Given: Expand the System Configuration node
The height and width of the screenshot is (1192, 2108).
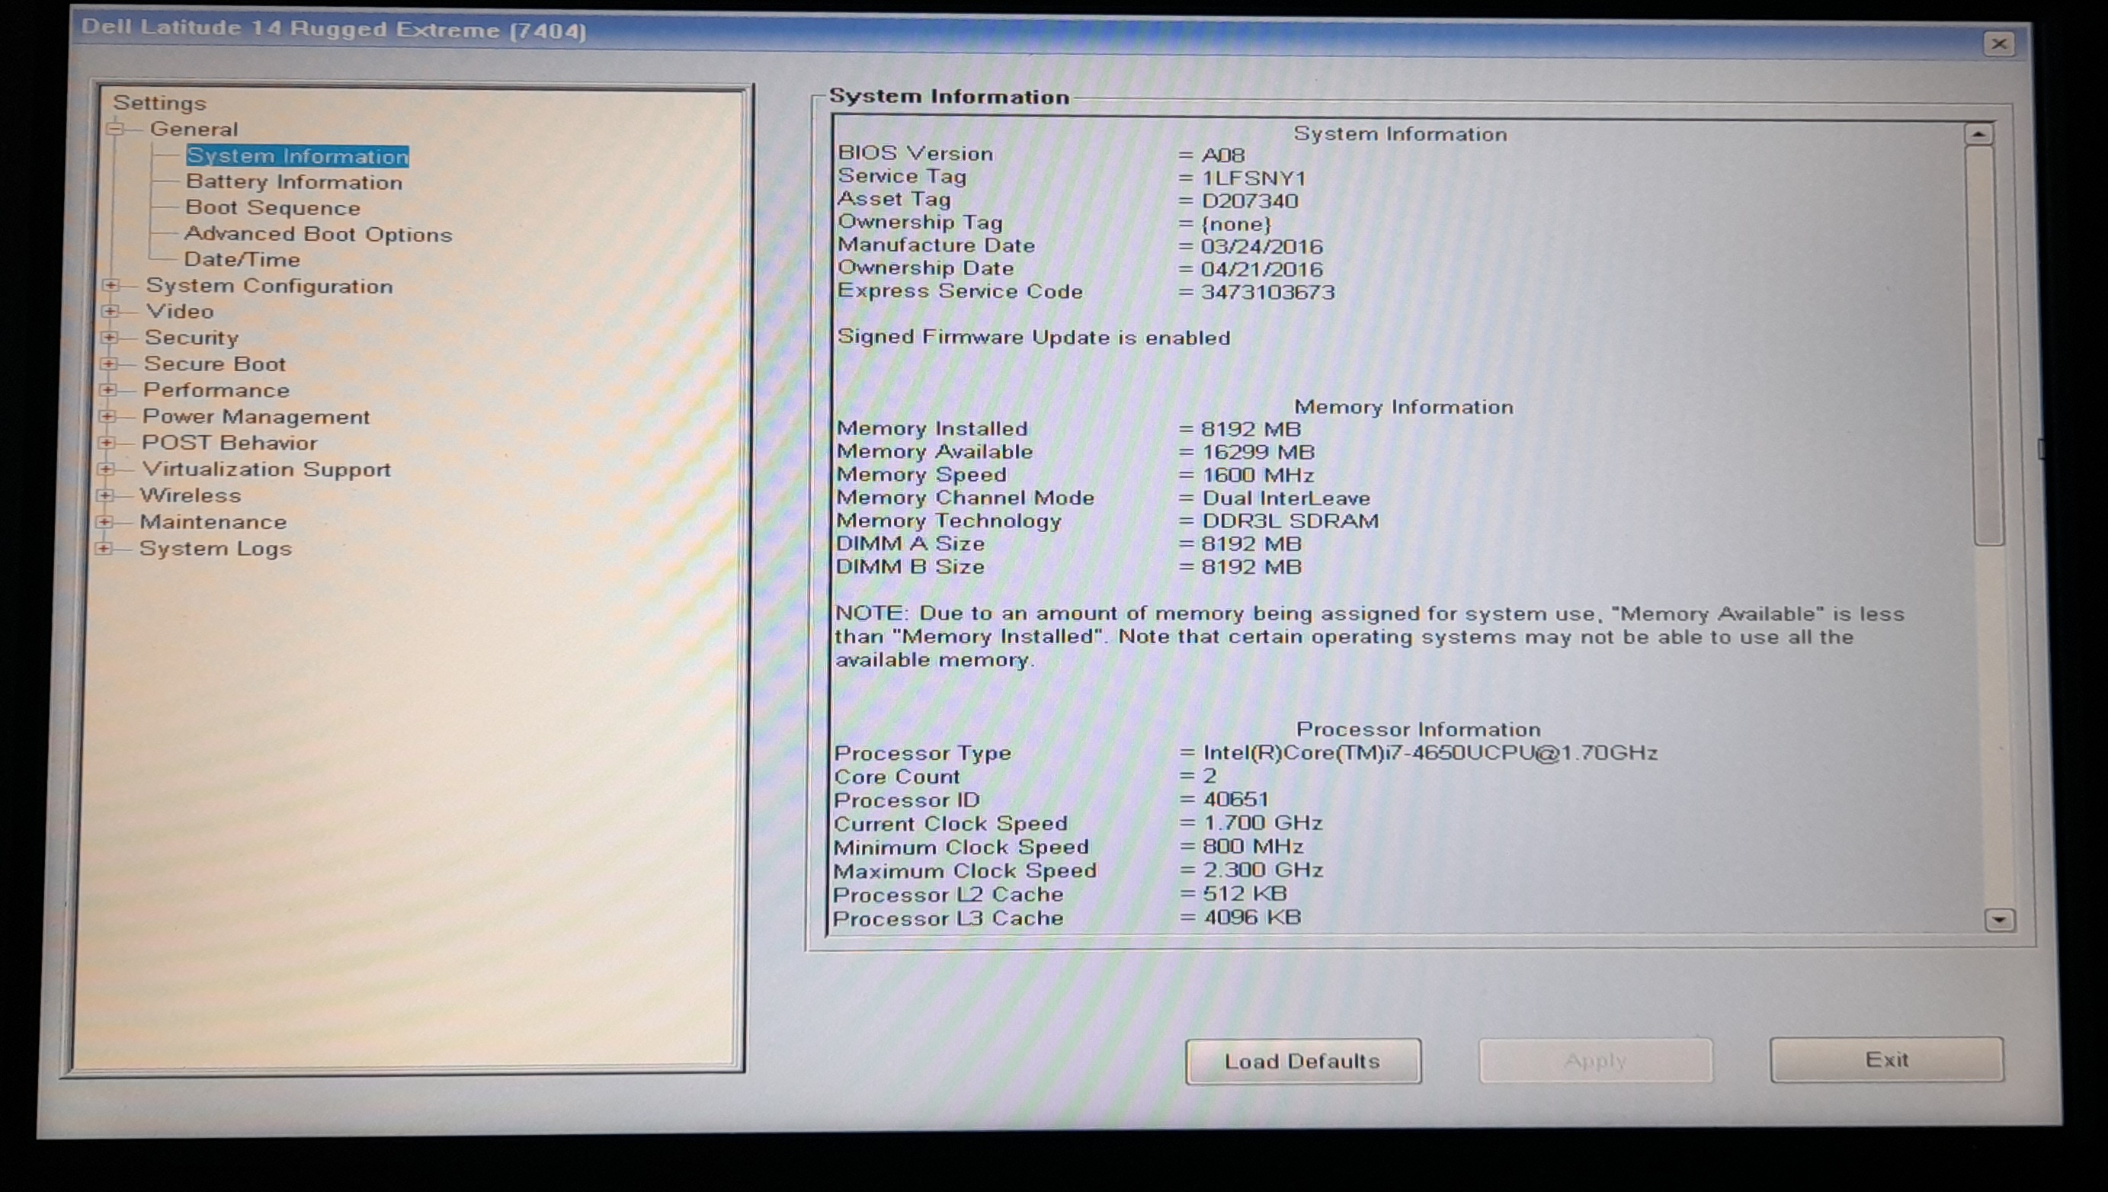Looking at the screenshot, I should [111, 286].
